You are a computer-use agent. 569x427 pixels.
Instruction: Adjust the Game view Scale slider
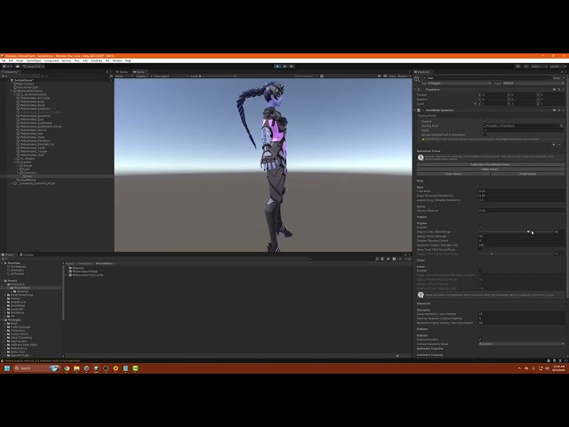(x=216, y=77)
